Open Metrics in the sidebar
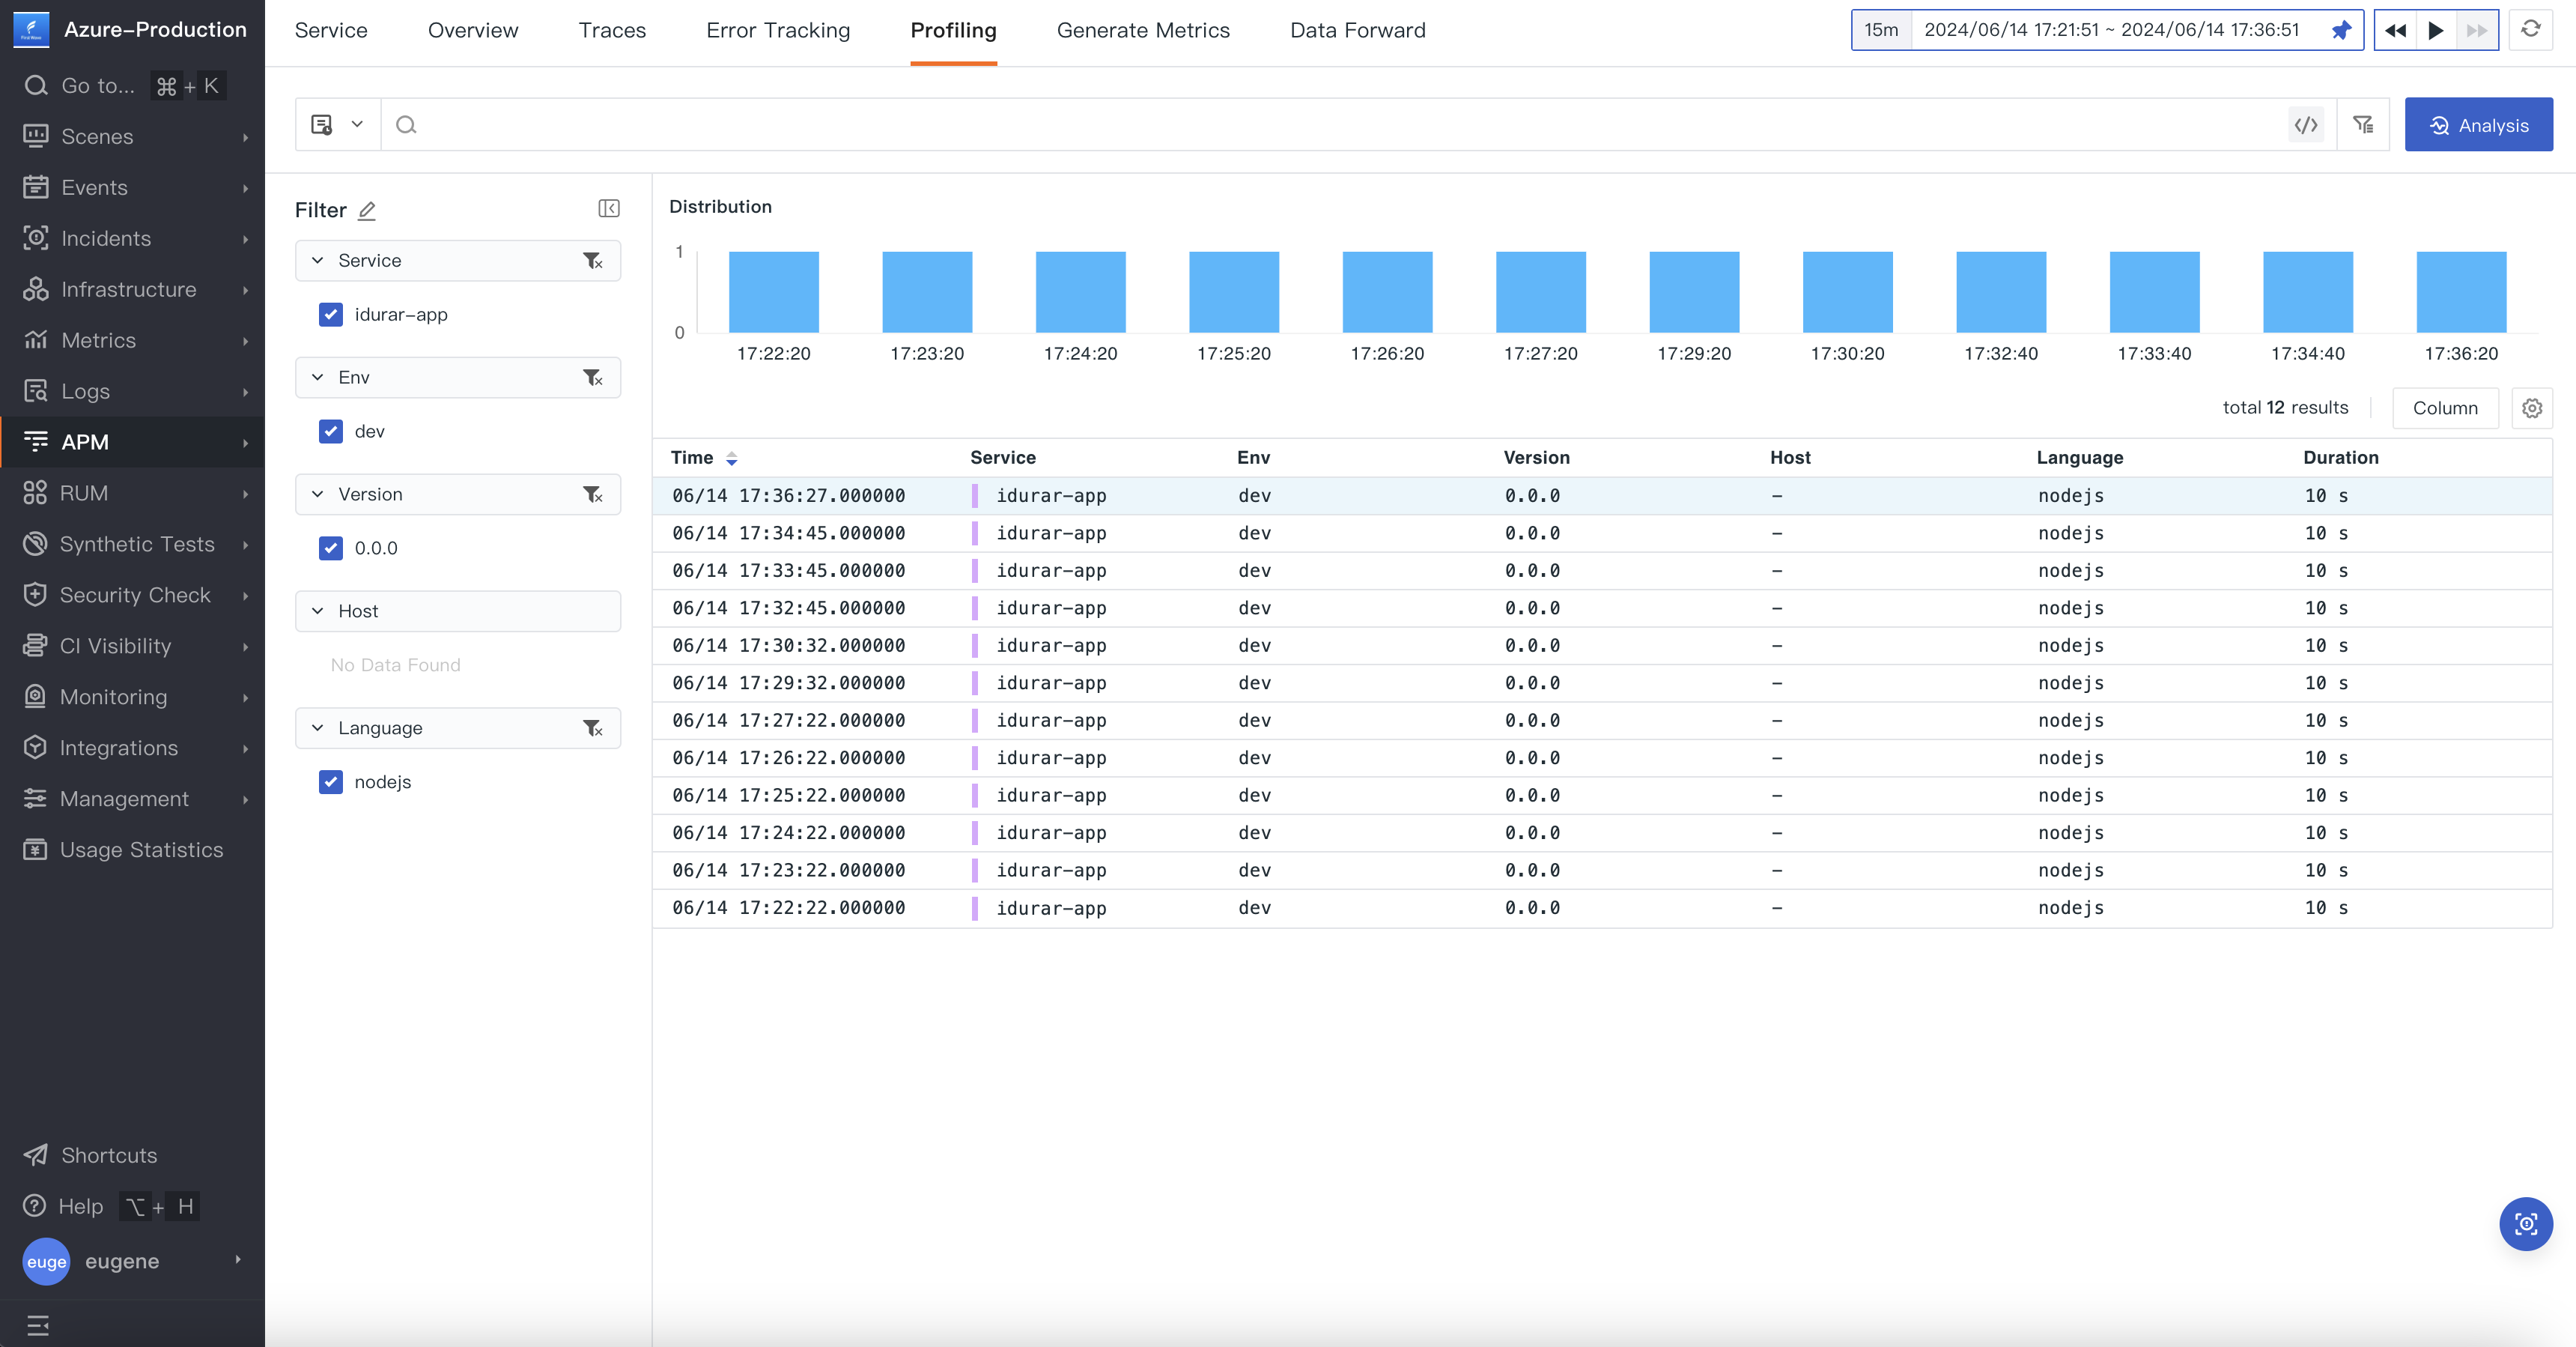The image size is (2576, 1347). point(132,340)
